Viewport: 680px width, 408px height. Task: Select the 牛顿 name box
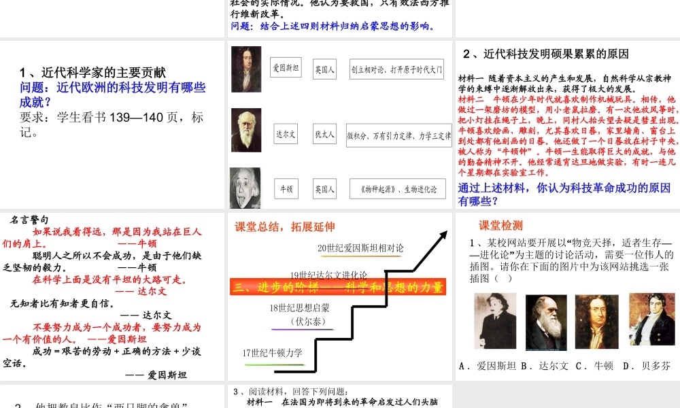(286, 188)
